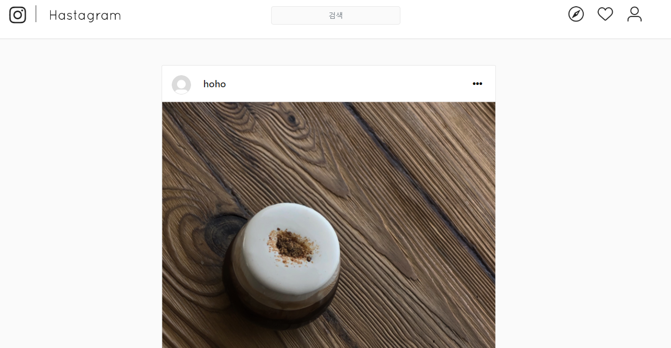Click the coffee cup in the photo

pyautogui.click(x=282, y=265)
